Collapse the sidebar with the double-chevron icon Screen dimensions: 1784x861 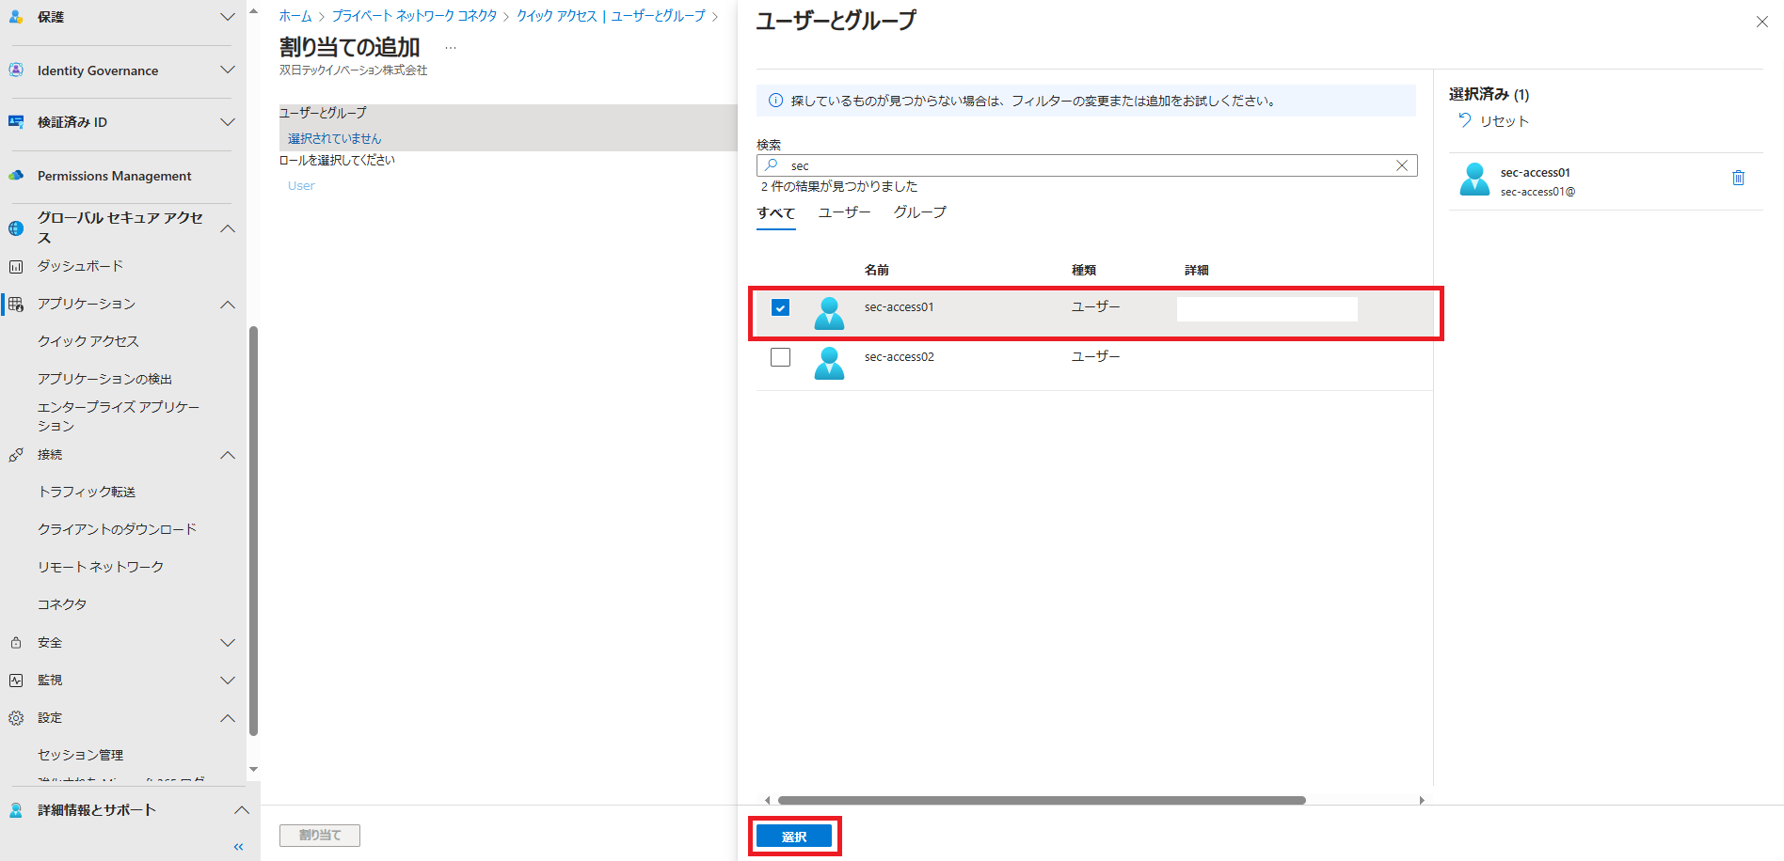click(x=239, y=847)
